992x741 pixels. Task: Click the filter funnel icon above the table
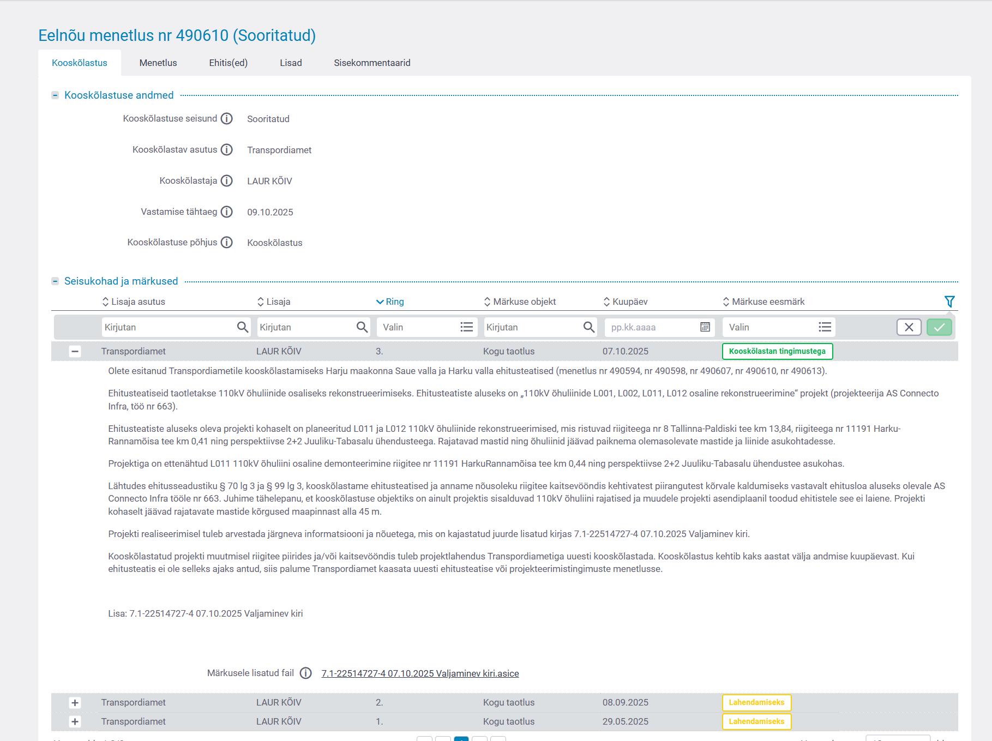pos(949,302)
